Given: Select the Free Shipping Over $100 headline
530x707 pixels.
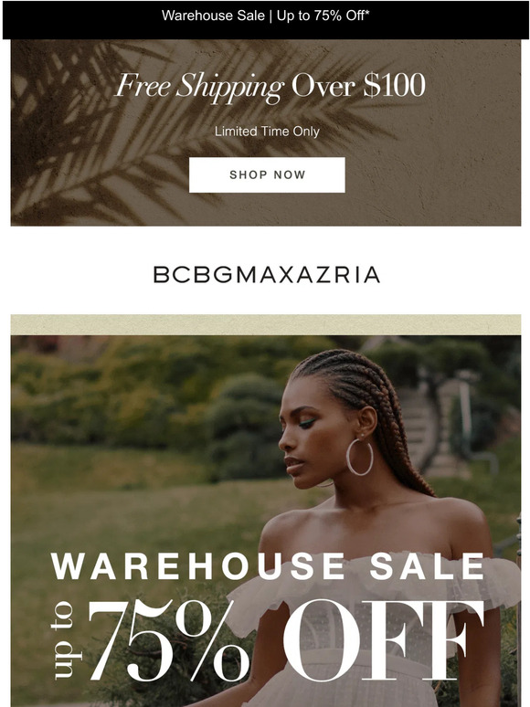Looking at the screenshot, I should (270, 86).
